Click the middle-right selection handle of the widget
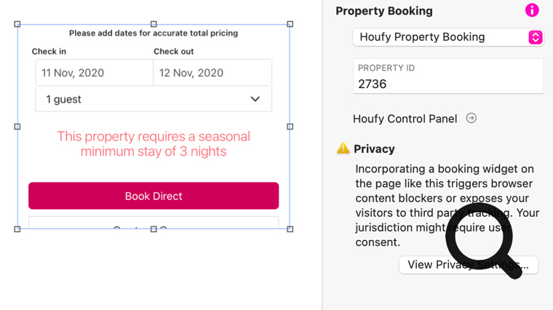 coord(290,127)
